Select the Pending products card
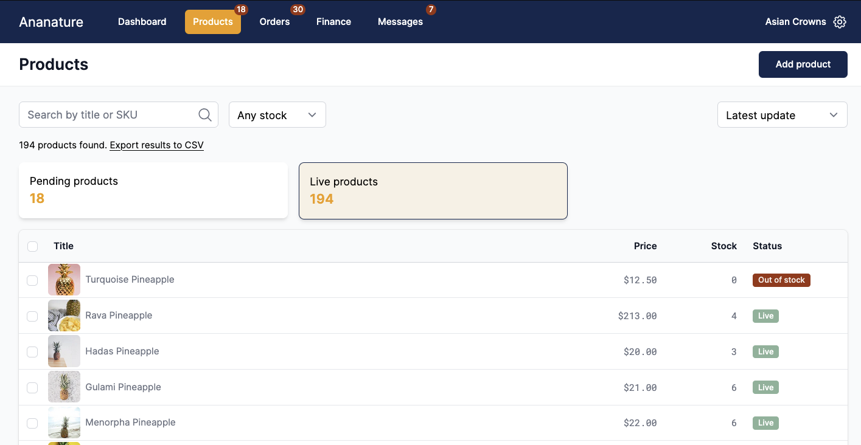 (x=153, y=190)
